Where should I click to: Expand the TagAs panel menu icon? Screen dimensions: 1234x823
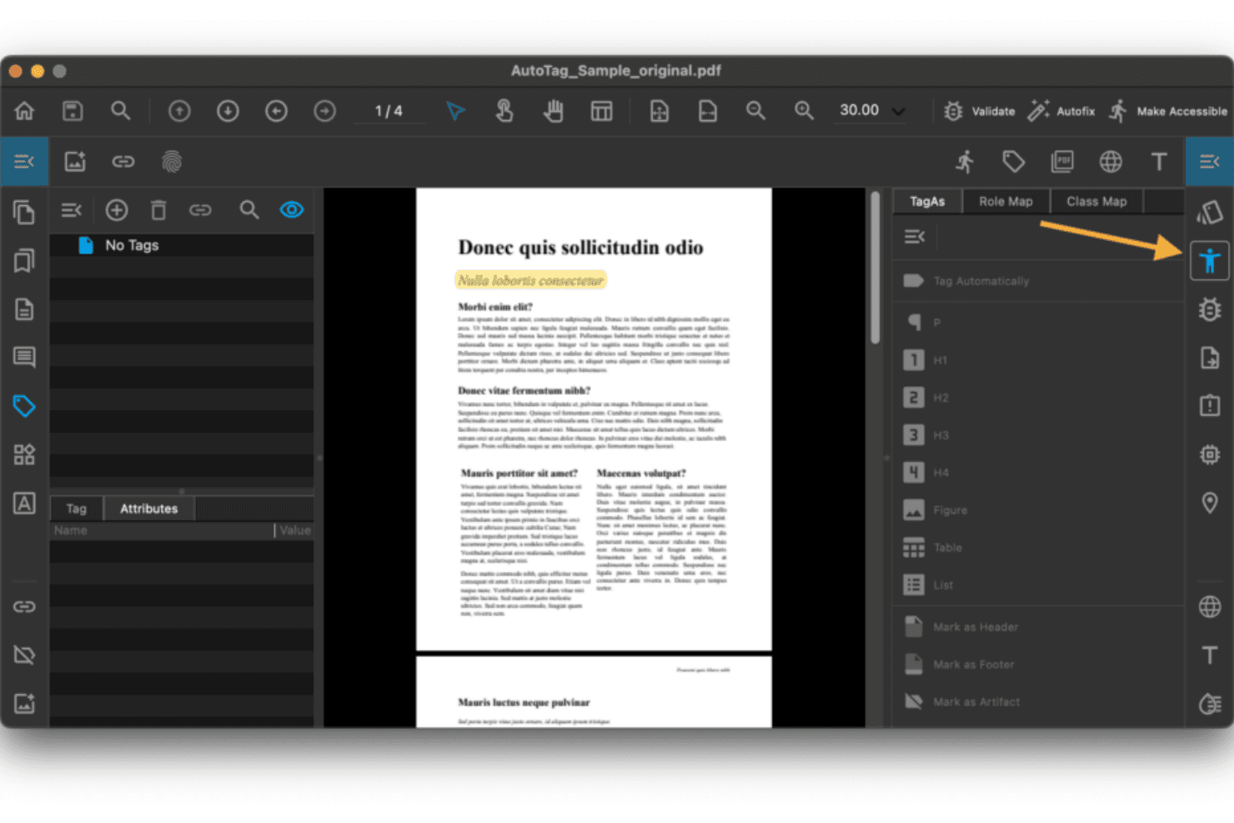click(x=915, y=237)
